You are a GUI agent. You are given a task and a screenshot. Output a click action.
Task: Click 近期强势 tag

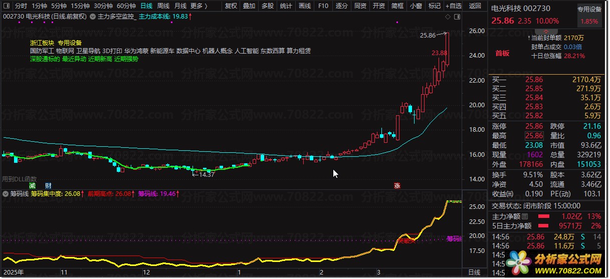(126, 59)
